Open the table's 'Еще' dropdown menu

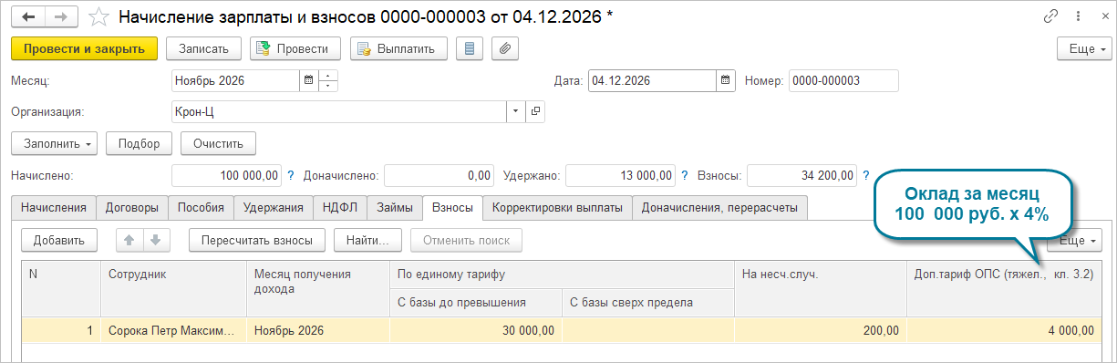click(x=1075, y=240)
